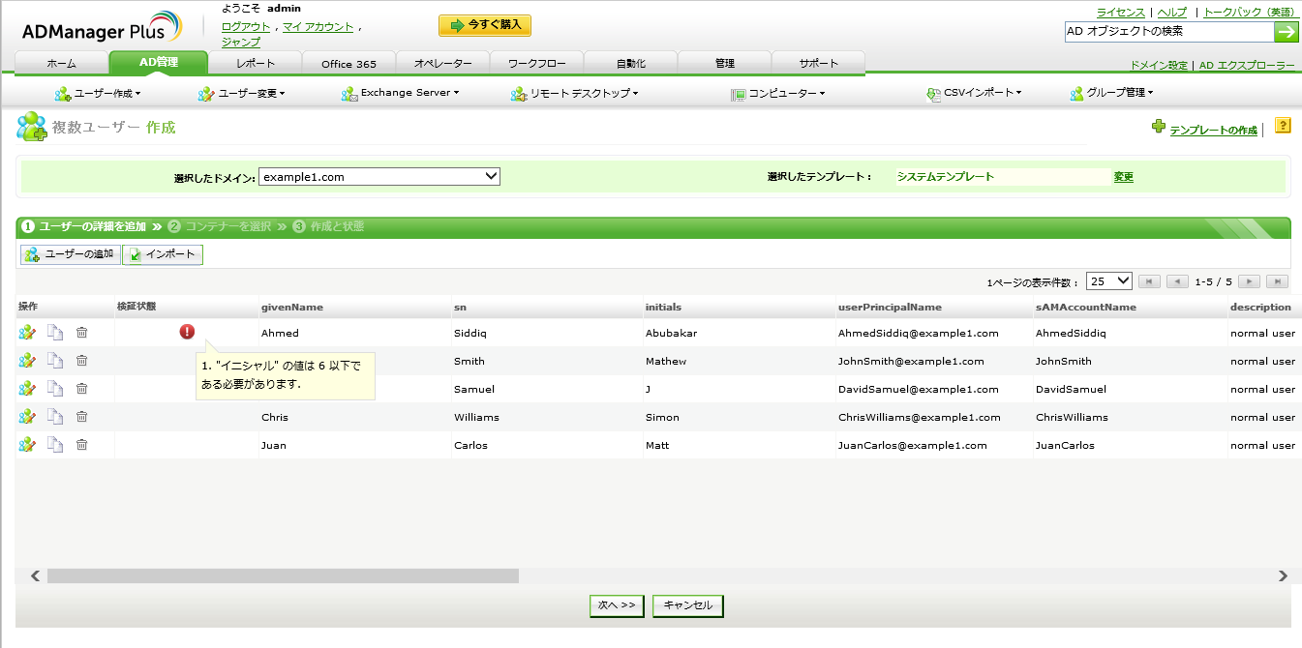Image resolution: width=1302 pixels, height=648 pixels.
Task: Switch to the Office 365 tab
Action: click(x=349, y=63)
